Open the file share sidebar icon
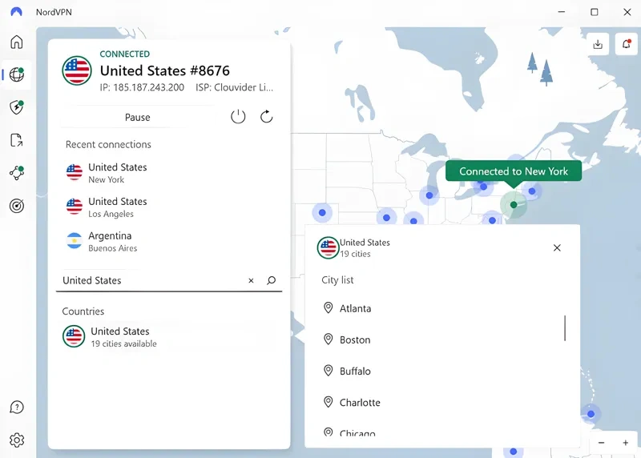 point(17,140)
